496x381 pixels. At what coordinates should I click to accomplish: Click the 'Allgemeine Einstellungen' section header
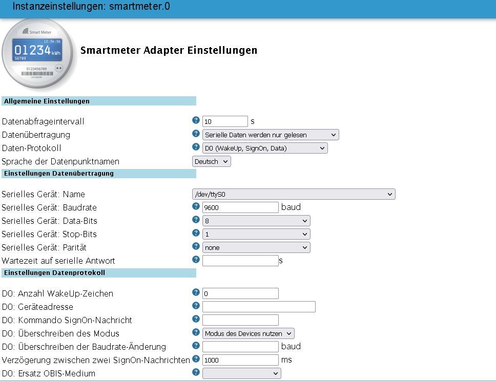[x=99, y=101]
